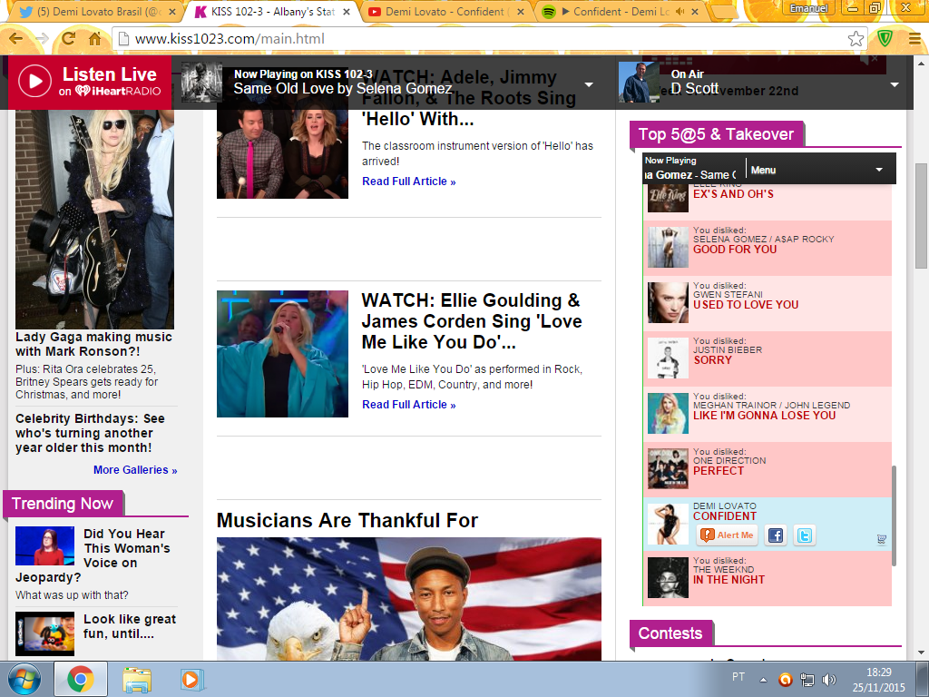Open Lady Gaga making music with Mark Ronson
Image resolution: width=929 pixels, height=697 pixels.
93,344
